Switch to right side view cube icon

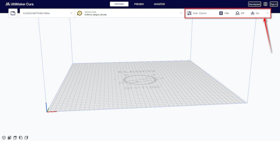point(26,137)
